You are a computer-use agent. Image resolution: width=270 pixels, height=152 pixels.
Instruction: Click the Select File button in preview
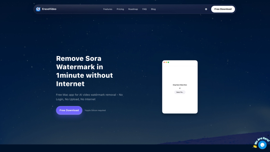click(x=180, y=92)
